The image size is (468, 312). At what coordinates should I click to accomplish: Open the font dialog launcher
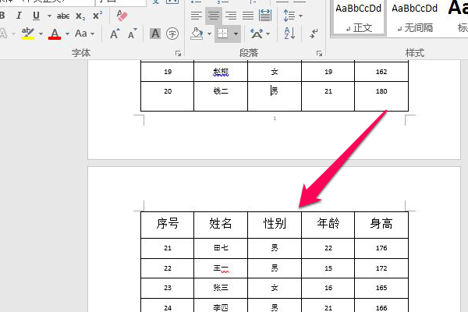tap(178, 54)
